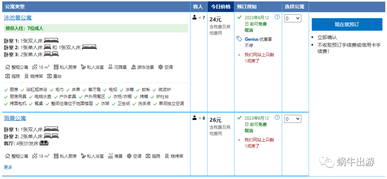Click the 蚊帐 facility item
The width and height of the screenshot is (387, 179).
pos(146,90)
